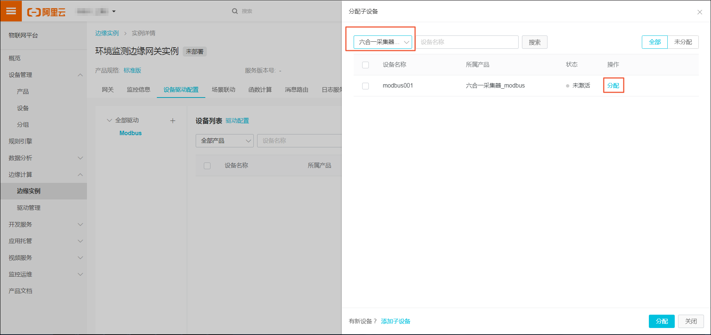
Task: Click the 设备名称 input in panel
Action: (x=467, y=42)
